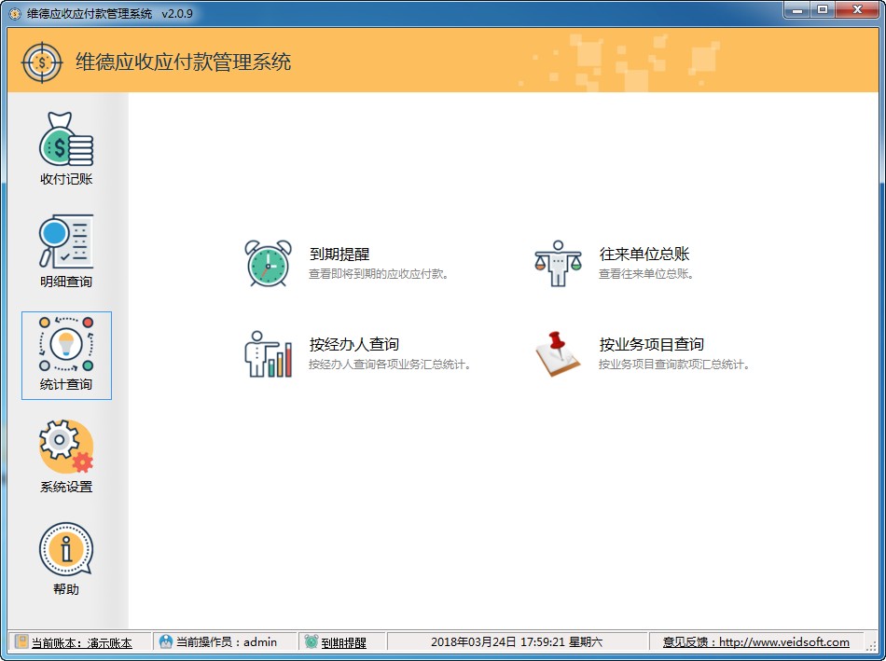The height and width of the screenshot is (661, 886).
Task: Click 当前账本:演示账本 in status bar
Action: [81, 642]
